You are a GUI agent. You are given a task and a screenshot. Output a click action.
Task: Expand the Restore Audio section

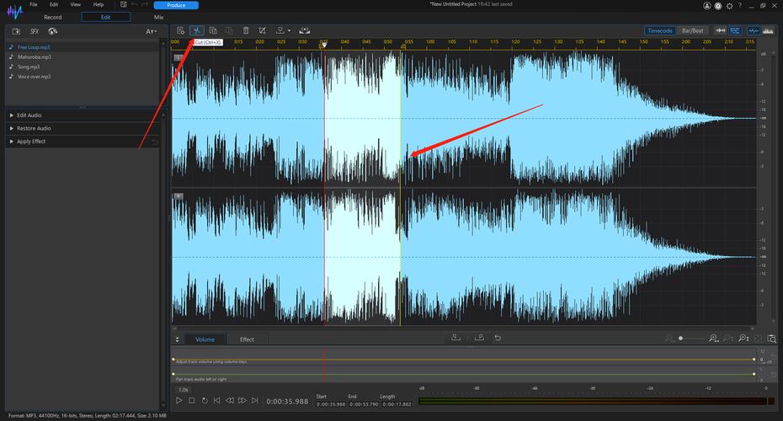point(34,128)
